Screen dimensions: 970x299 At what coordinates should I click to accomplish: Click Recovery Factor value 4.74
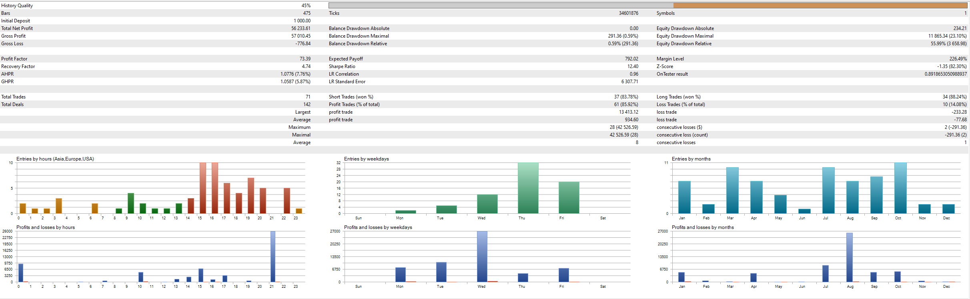(x=306, y=66)
